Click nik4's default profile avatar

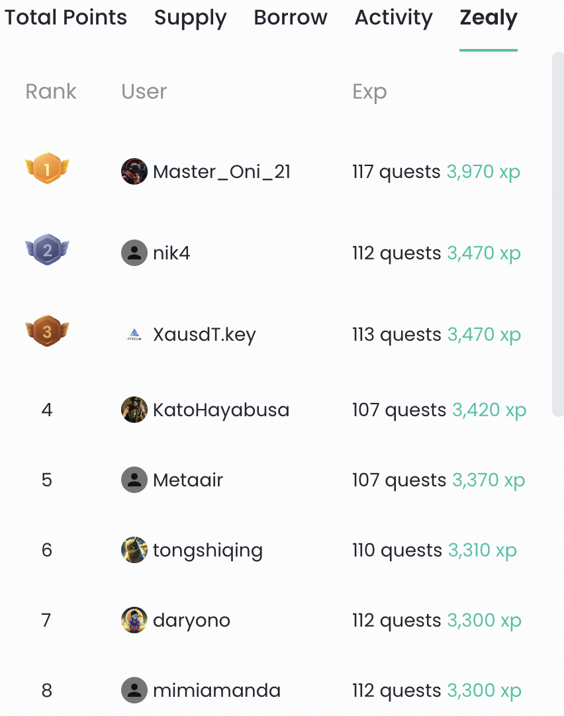(134, 253)
